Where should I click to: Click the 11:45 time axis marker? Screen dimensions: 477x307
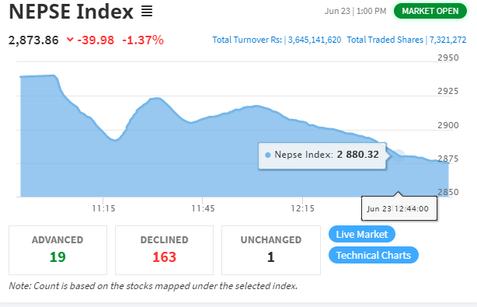tap(203, 208)
